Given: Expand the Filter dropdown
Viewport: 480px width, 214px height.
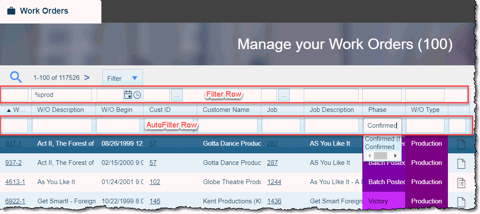Looking at the screenshot, I should 122,78.
